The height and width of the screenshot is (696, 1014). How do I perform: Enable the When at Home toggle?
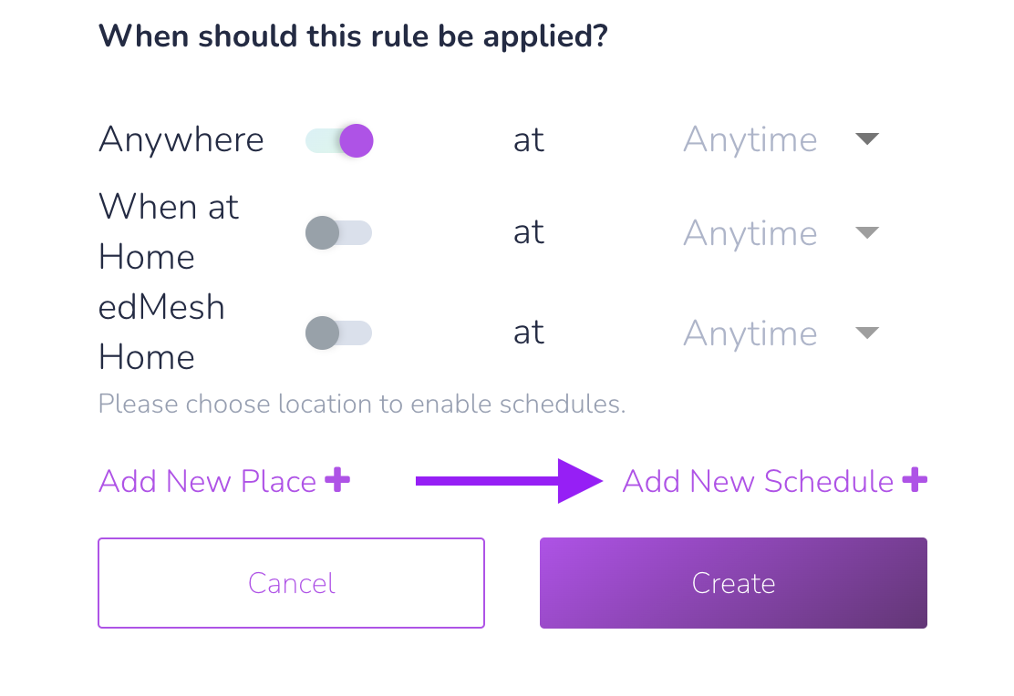click(339, 232)
